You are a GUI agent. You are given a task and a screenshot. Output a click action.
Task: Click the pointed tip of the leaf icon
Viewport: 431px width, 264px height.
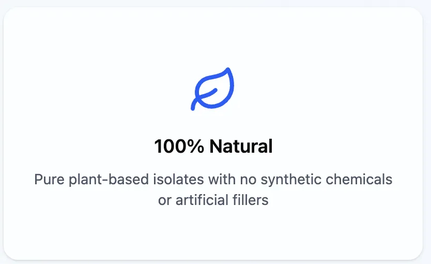228,70
